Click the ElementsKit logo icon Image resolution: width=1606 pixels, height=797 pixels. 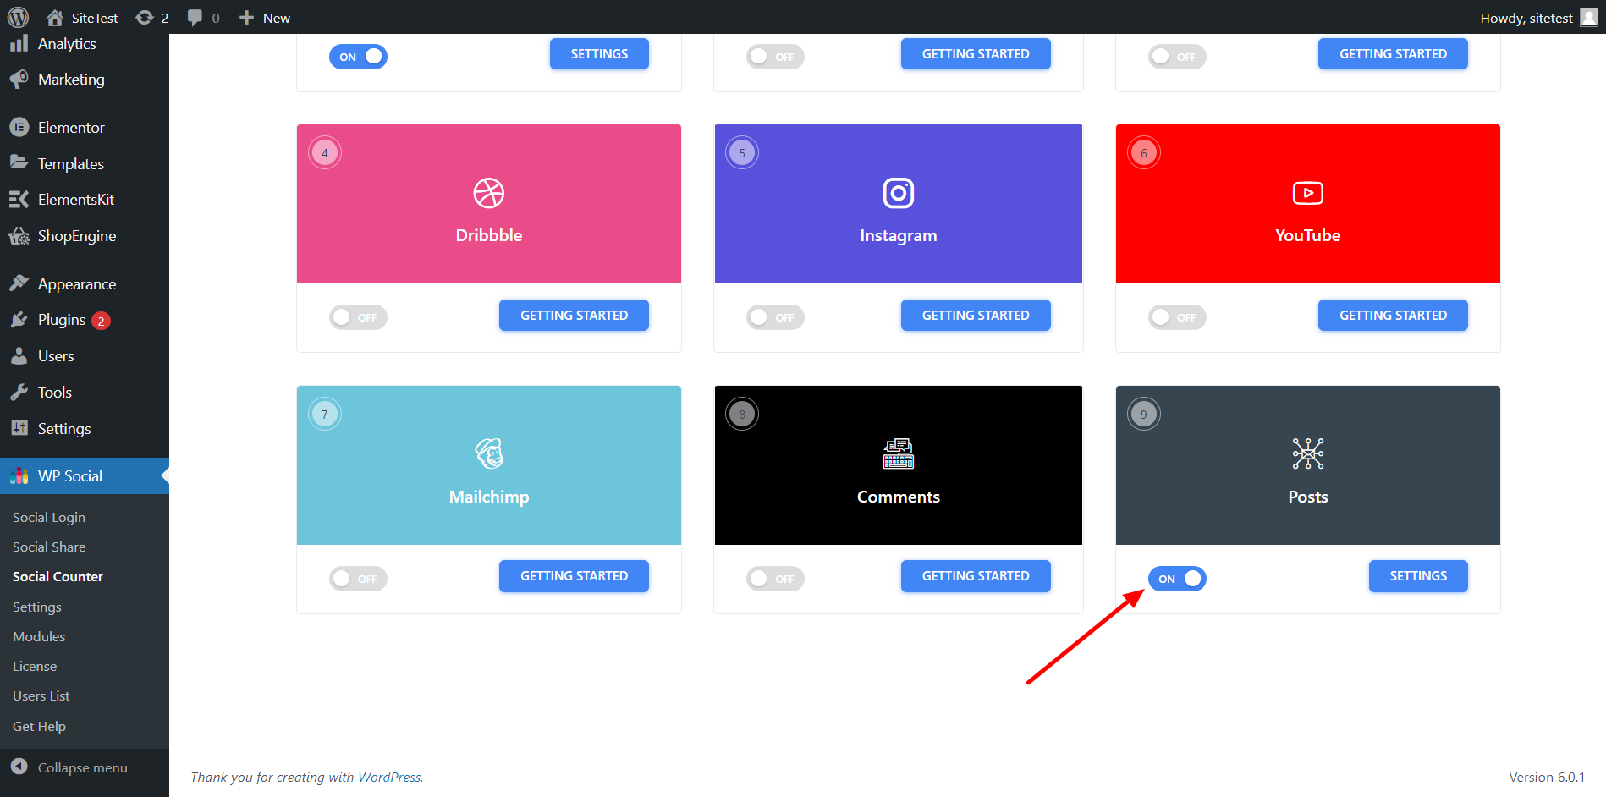pyautogui.click(x=19, y=200)
